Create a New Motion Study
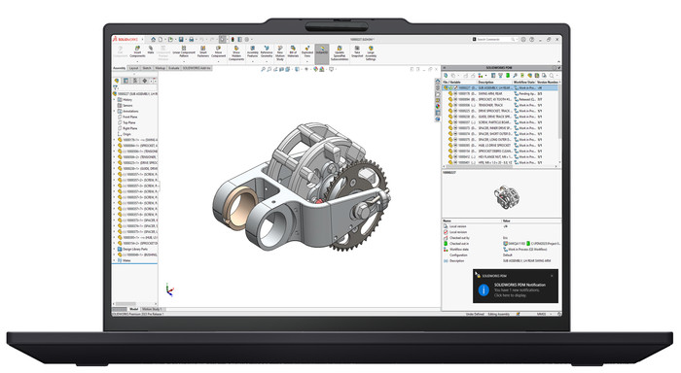681x373 pixels. click(x=280, y=52)
